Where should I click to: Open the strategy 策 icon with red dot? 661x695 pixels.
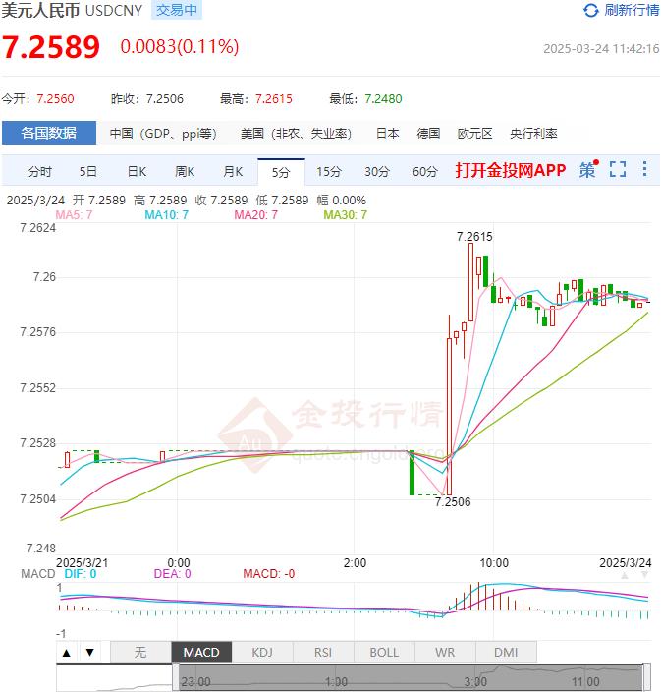(x=589, y=169)
